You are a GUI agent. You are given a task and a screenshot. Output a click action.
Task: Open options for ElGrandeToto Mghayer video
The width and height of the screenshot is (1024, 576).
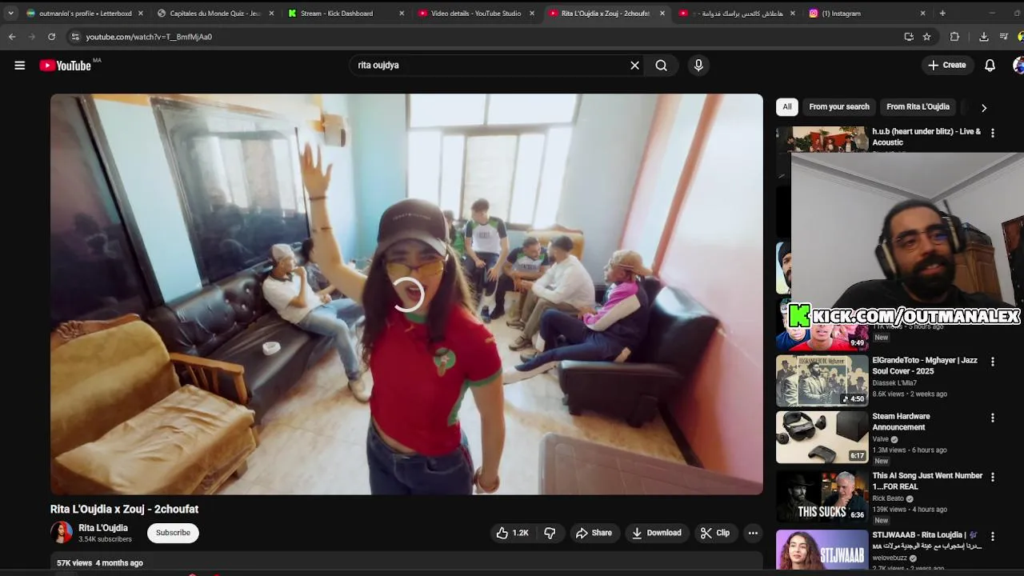click(x=993, y=362)
